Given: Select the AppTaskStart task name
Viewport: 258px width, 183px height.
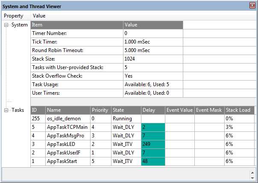Looking at the screenshot, I should (62, 161).
